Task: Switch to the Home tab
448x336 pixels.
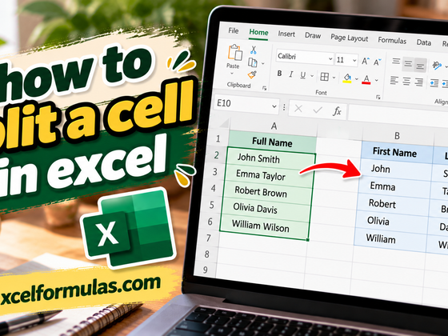Action: [258, 32]
